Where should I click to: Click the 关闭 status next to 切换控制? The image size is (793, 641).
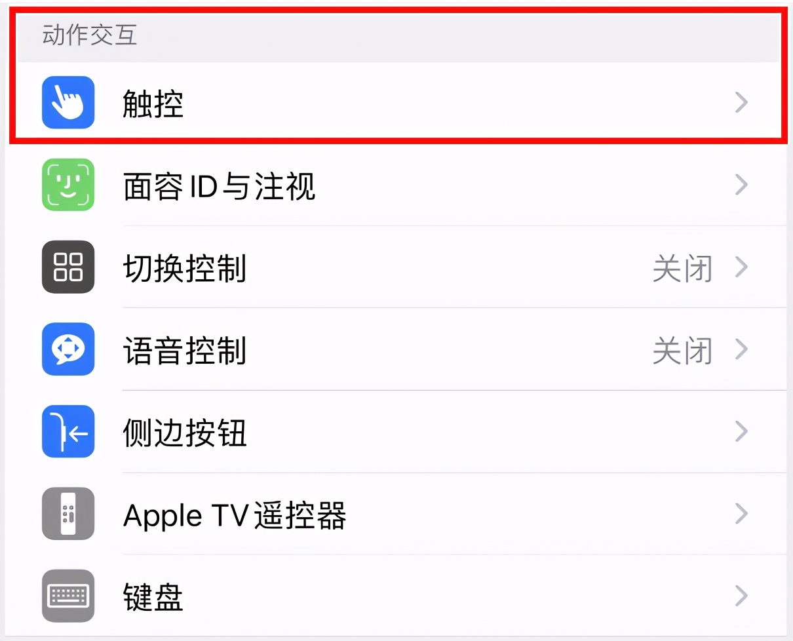point(682,267)
